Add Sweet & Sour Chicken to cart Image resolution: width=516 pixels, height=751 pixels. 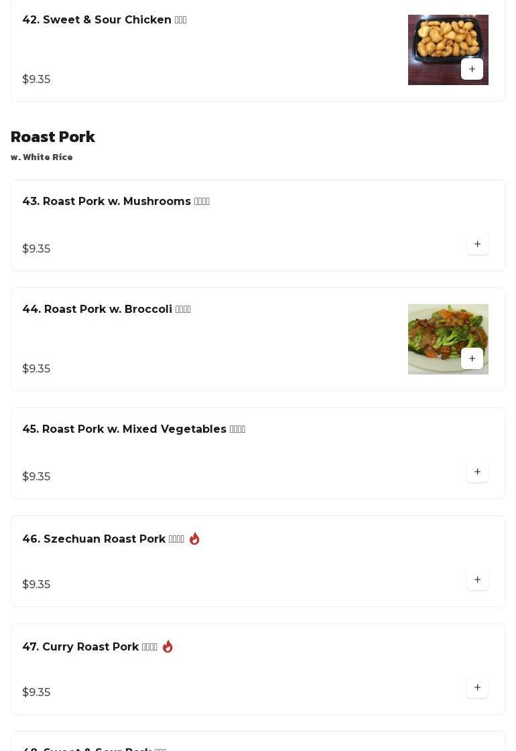coord(472,69)
